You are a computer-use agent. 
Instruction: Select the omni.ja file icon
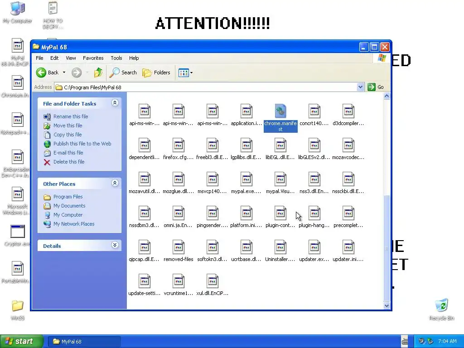coord(179,213)
